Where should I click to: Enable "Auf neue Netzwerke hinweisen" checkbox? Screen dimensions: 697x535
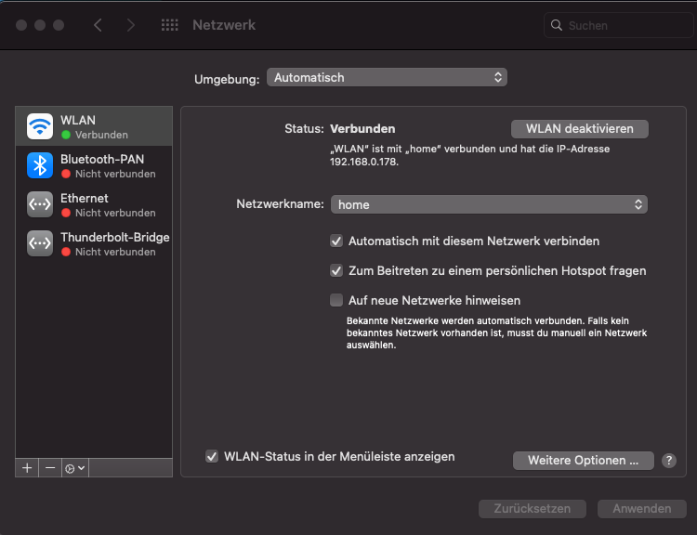click(336, 301)
